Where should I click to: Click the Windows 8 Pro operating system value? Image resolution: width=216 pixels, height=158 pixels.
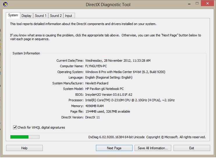pos(125,72)
